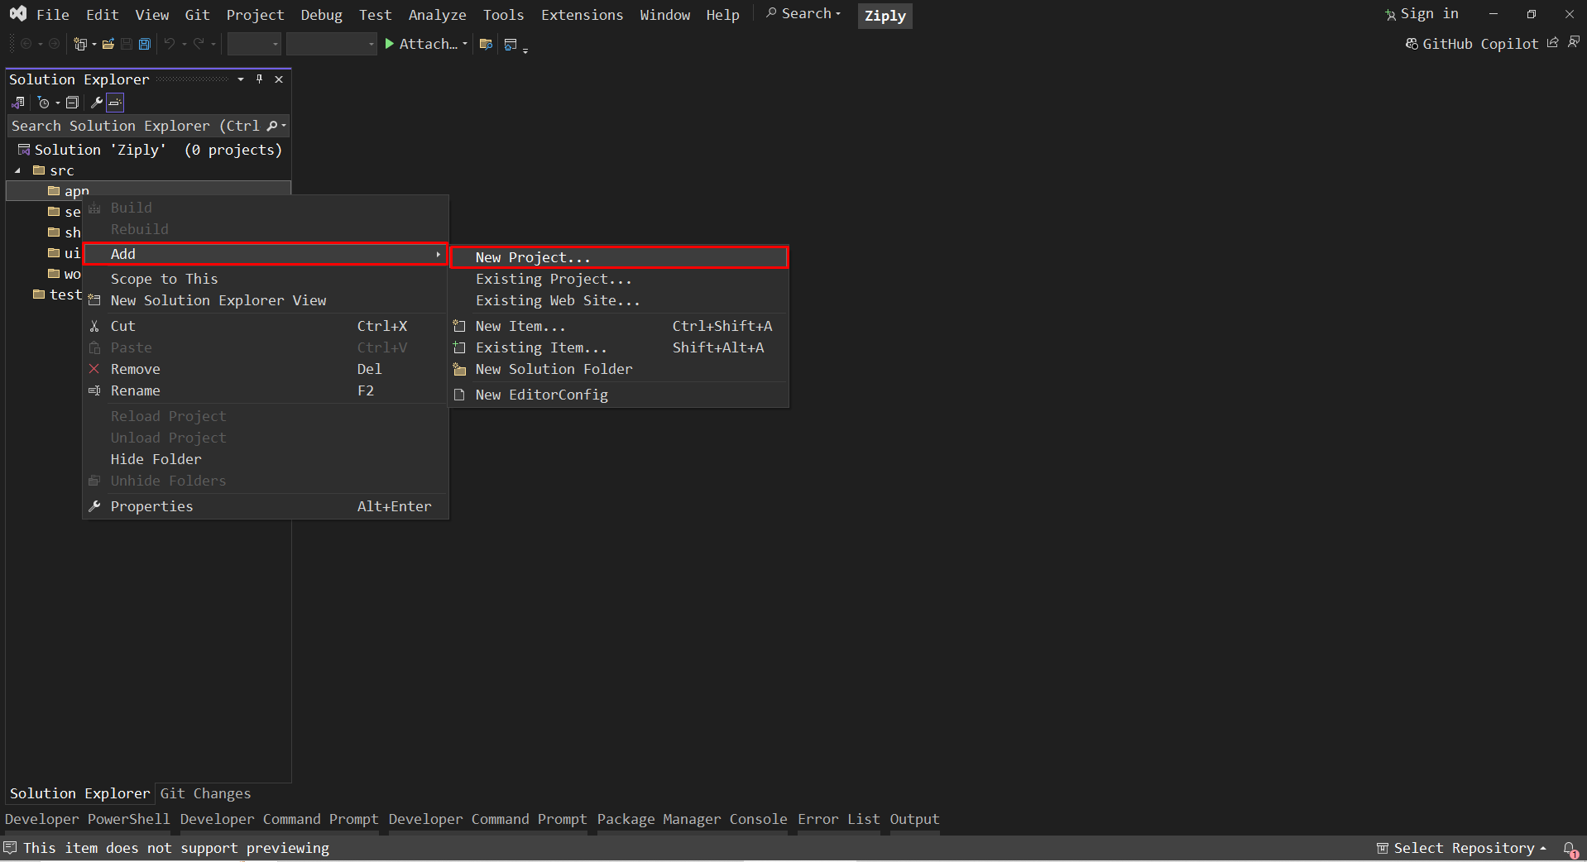Click the New Project toolbar icon
The image size is (1587, 862).
pos(80,44)
